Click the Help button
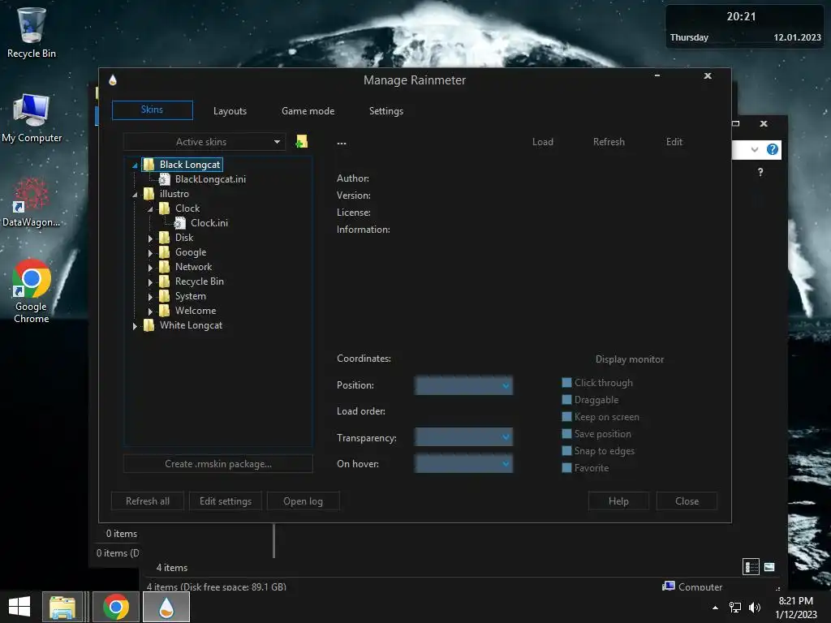 618,501
